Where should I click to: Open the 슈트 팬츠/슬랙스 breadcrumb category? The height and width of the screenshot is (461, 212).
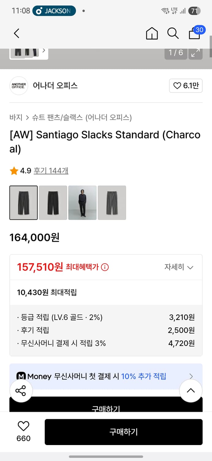pos(57,117)
